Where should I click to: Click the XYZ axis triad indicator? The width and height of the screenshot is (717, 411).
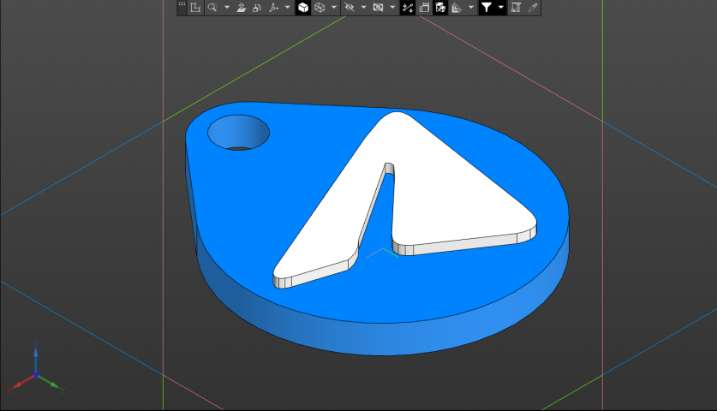pyautogui.click(x=36, y=368)
